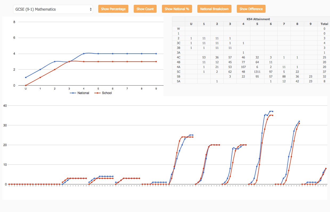Click the red School legend line marker
330x212 pixels.
(x=97, y=93)
